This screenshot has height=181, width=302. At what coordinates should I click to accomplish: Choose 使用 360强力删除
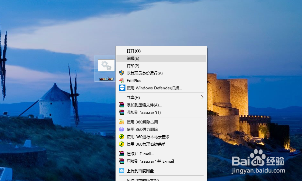[161, 129]
